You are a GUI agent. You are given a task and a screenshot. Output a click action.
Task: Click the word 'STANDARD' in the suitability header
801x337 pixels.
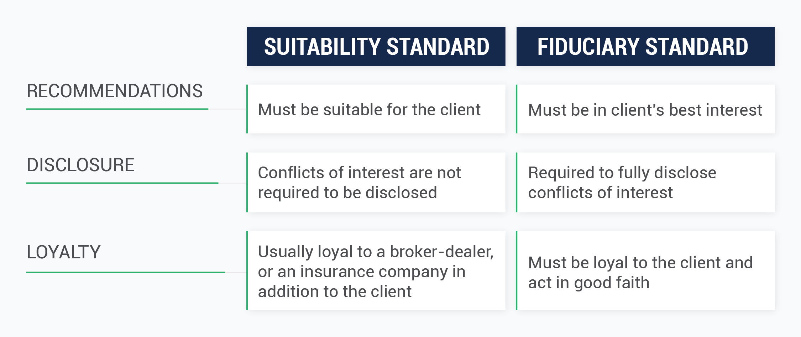tap(438, 47)
